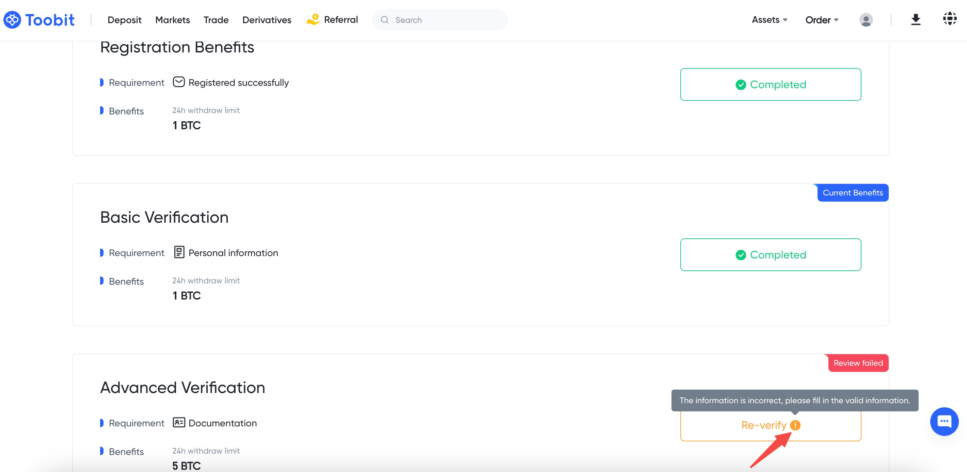
Task: Click the envelope icon near Registered successfully
Action: pos(179,82)
